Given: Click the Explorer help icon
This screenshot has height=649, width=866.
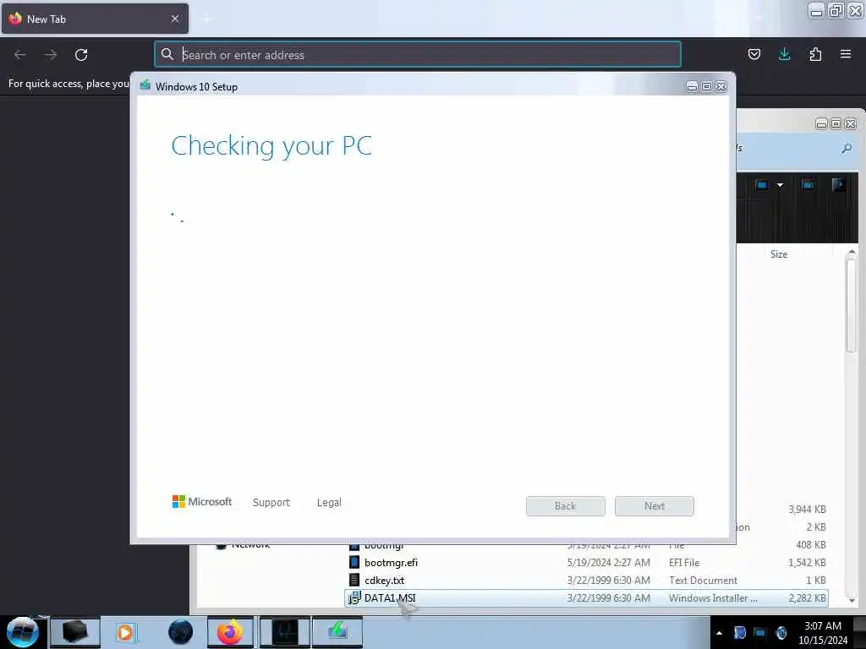Looking at the screenshot, I should click(838, 185).
